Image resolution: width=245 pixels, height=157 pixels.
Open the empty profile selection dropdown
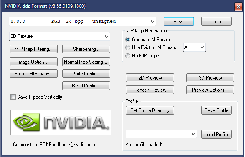pos(161,134)
